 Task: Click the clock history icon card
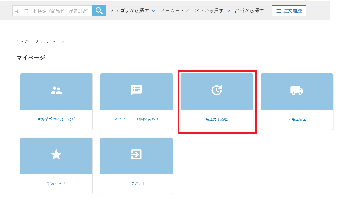[x=217, y=92]
